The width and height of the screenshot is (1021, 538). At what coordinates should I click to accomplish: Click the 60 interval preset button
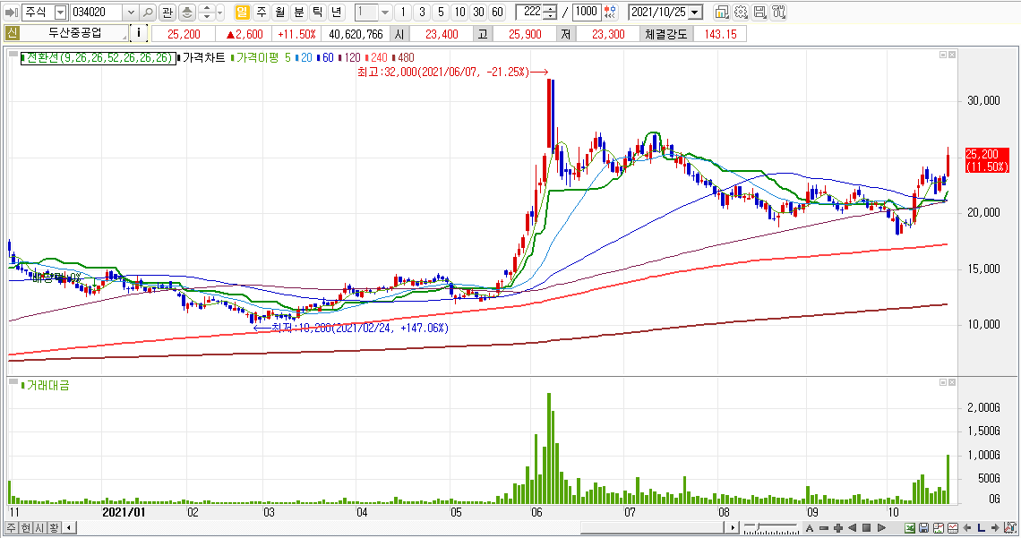[497, 12]
